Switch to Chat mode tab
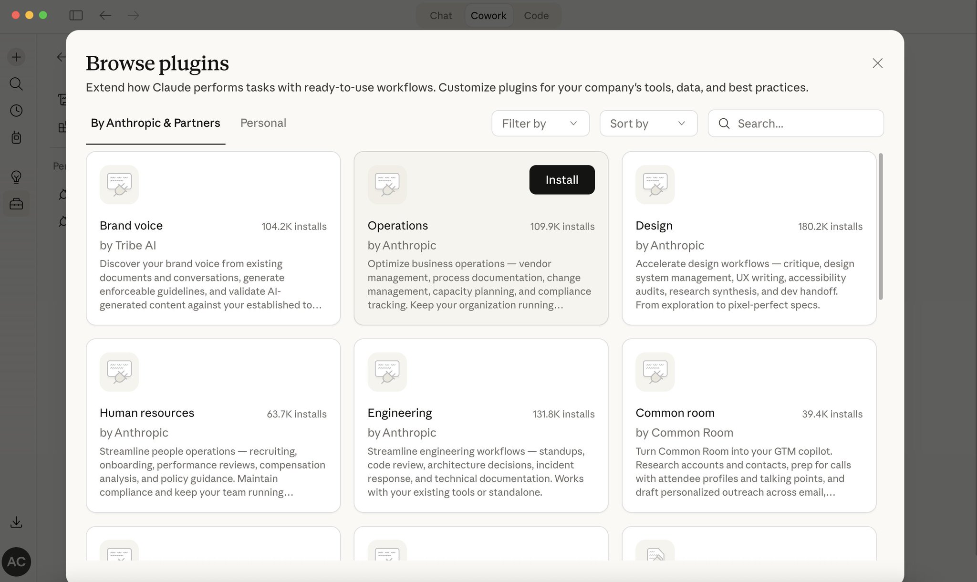The image size is (977, 582). point(441,15)
